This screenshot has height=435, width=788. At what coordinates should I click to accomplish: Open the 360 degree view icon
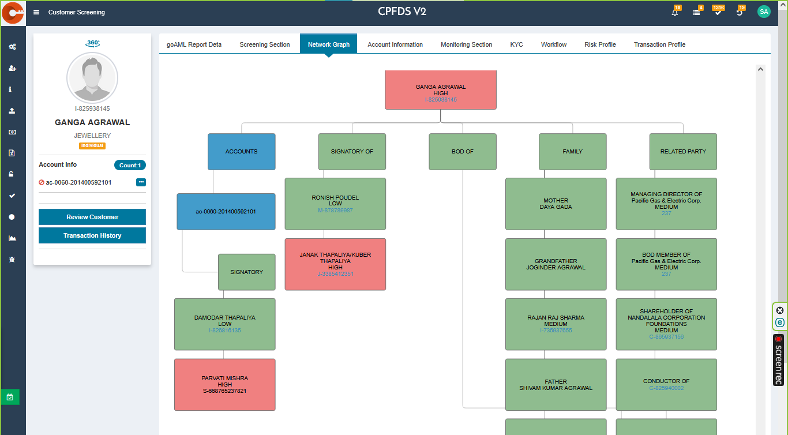click(92, 43)
